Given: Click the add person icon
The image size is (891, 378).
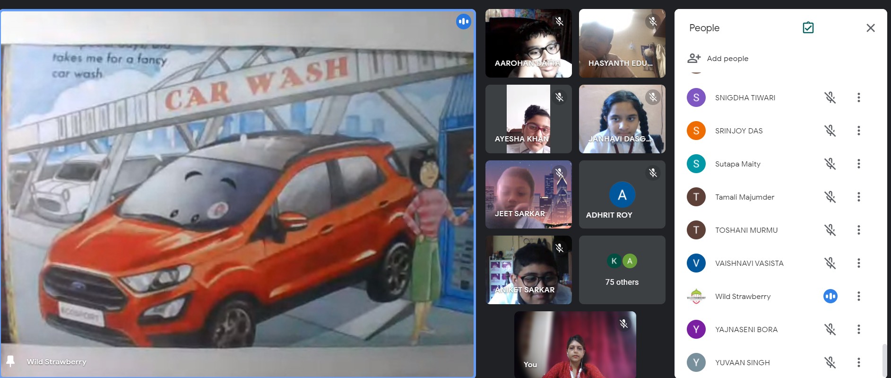Looking at the screenshot, I should coord(694,58).
